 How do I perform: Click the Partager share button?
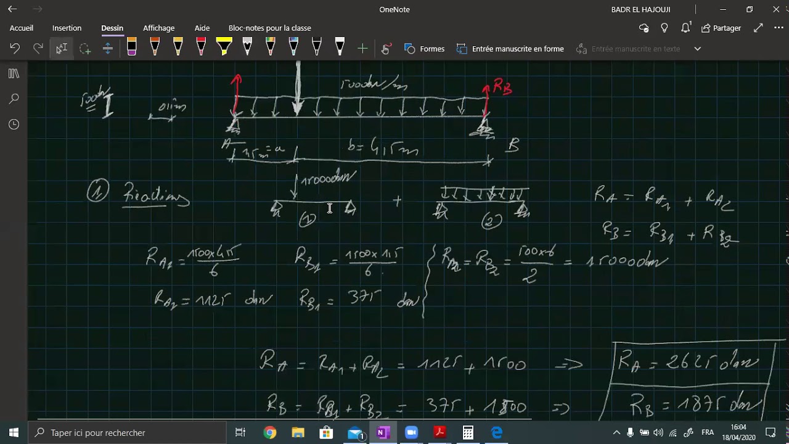click(721, 28)
